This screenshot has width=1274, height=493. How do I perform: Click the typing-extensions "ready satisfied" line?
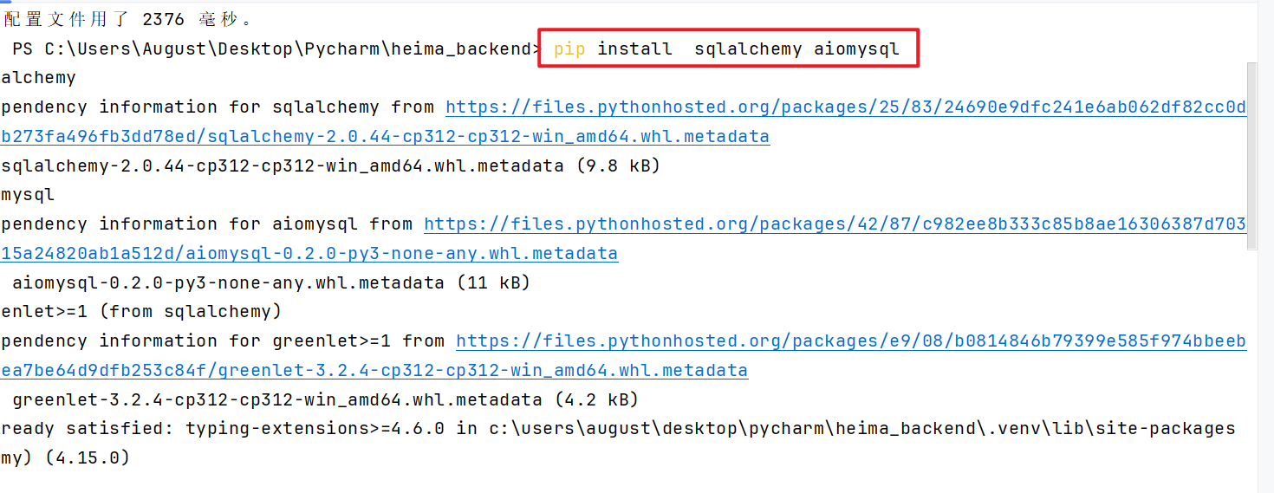[617, 429]
